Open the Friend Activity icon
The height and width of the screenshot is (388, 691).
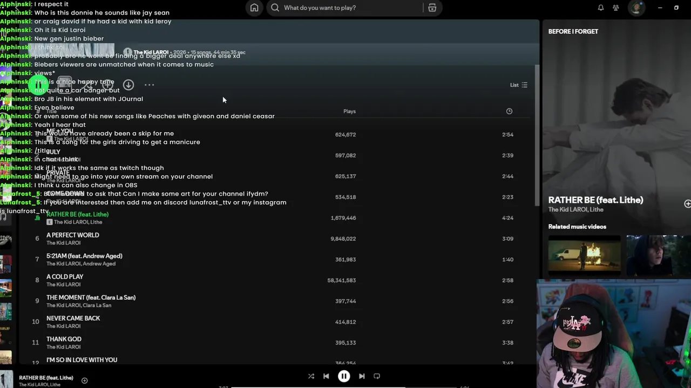pyautogui.click(x=616, y=8)
